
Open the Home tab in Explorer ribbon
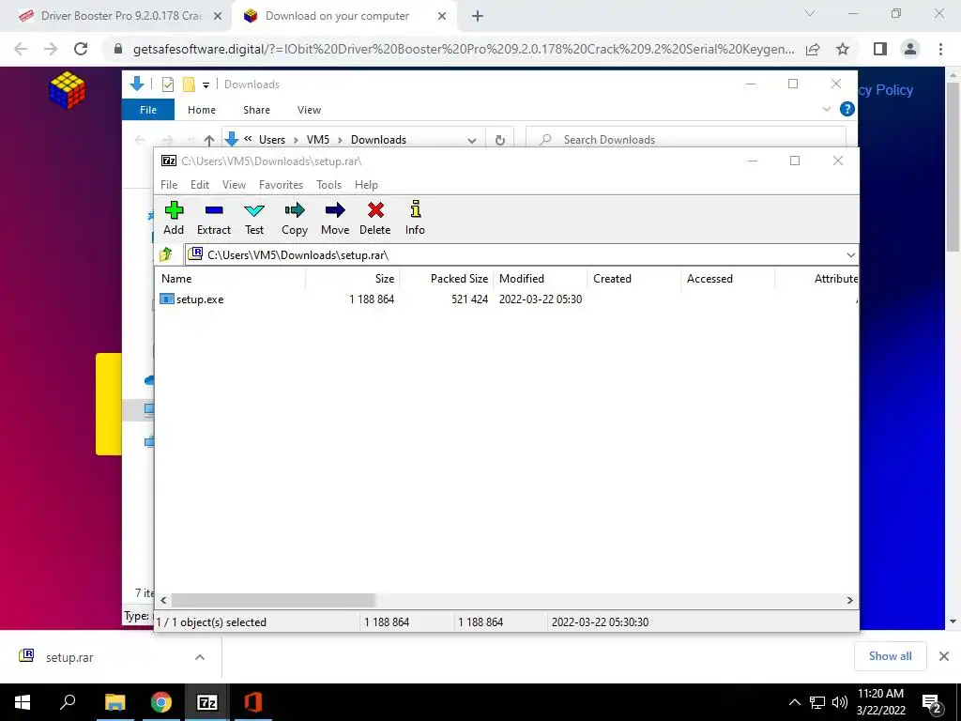[x=202, y=110]
